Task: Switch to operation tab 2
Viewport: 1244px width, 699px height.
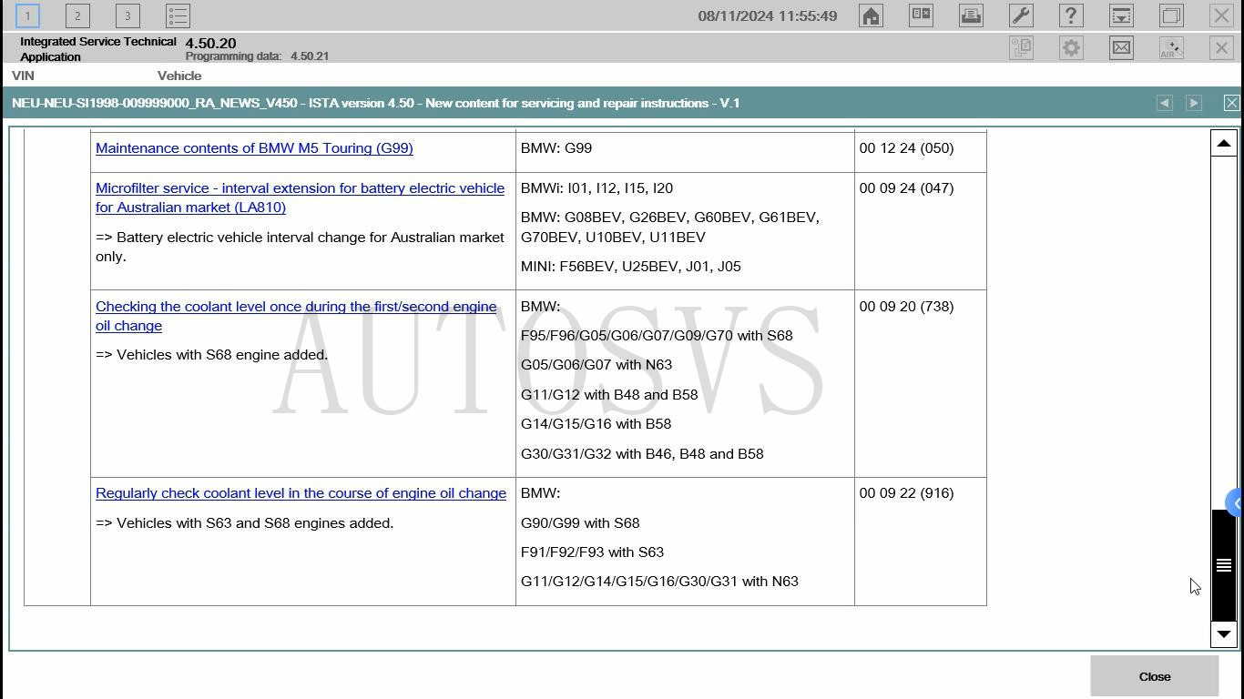Action: pyautogui.click(x=77, y=15)
